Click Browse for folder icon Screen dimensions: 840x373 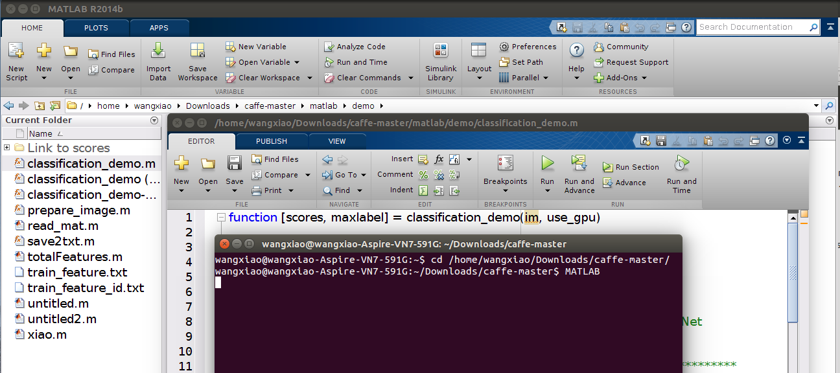tap(54, 106)
